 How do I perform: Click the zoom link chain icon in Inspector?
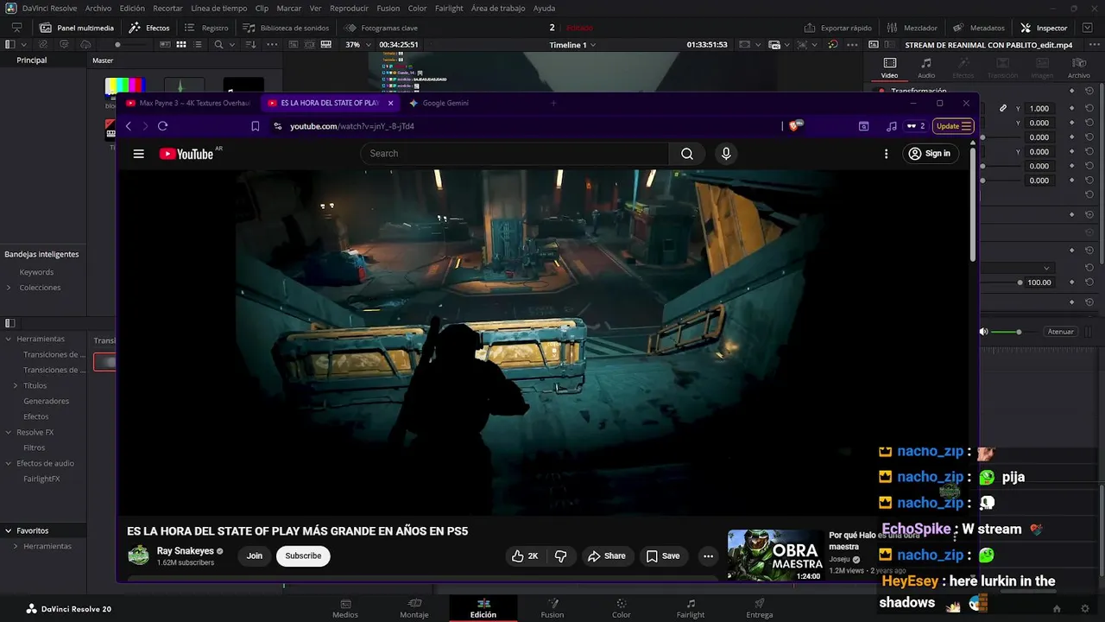[x=1003, y=108]
